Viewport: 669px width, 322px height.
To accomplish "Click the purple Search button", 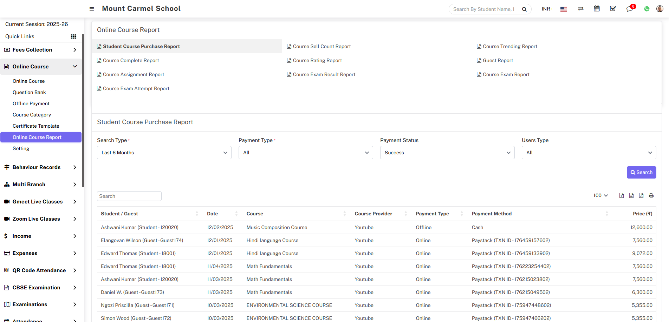I will coord(641,172).
